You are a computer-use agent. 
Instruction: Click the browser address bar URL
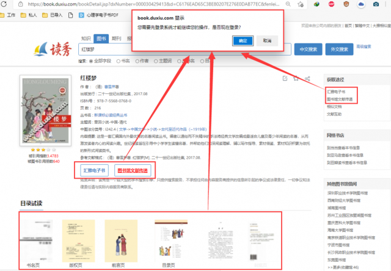point(153,4)
